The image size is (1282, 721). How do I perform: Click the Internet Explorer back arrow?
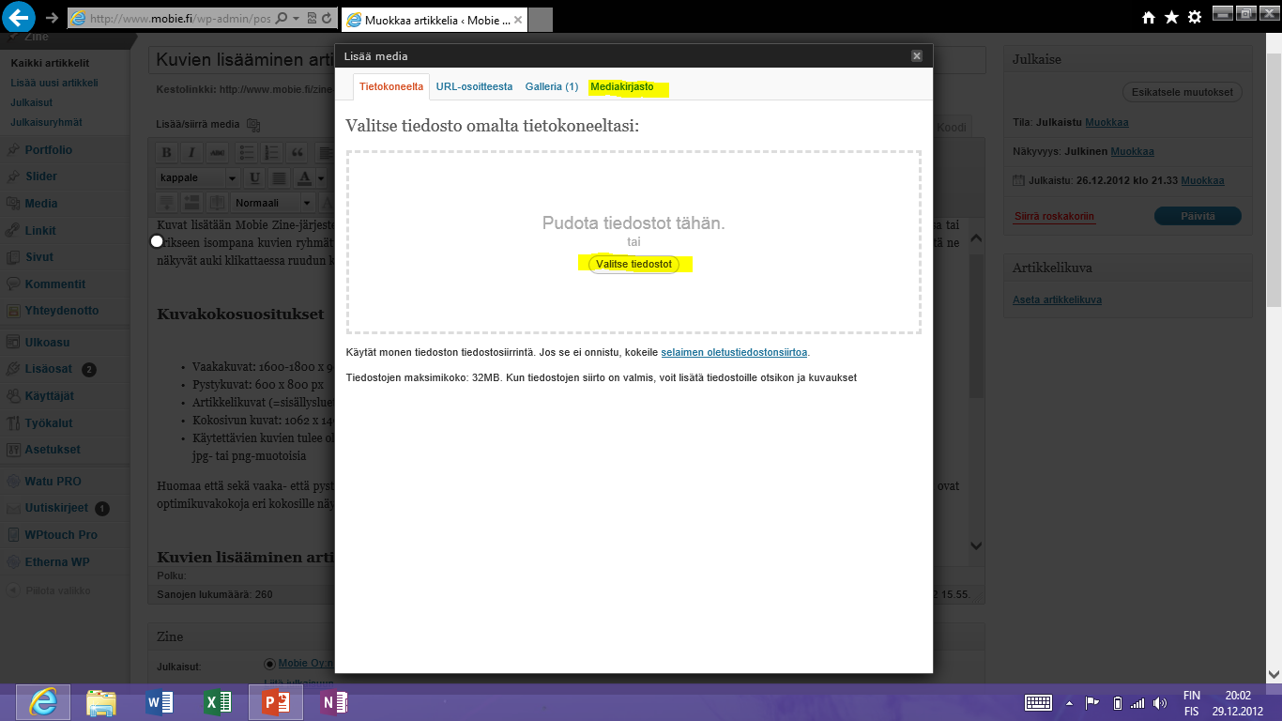pyautogui.click(x=20, y=17)
